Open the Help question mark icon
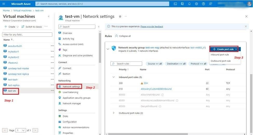253x135 pixels. pyautogui.click(x=203, y=4)
